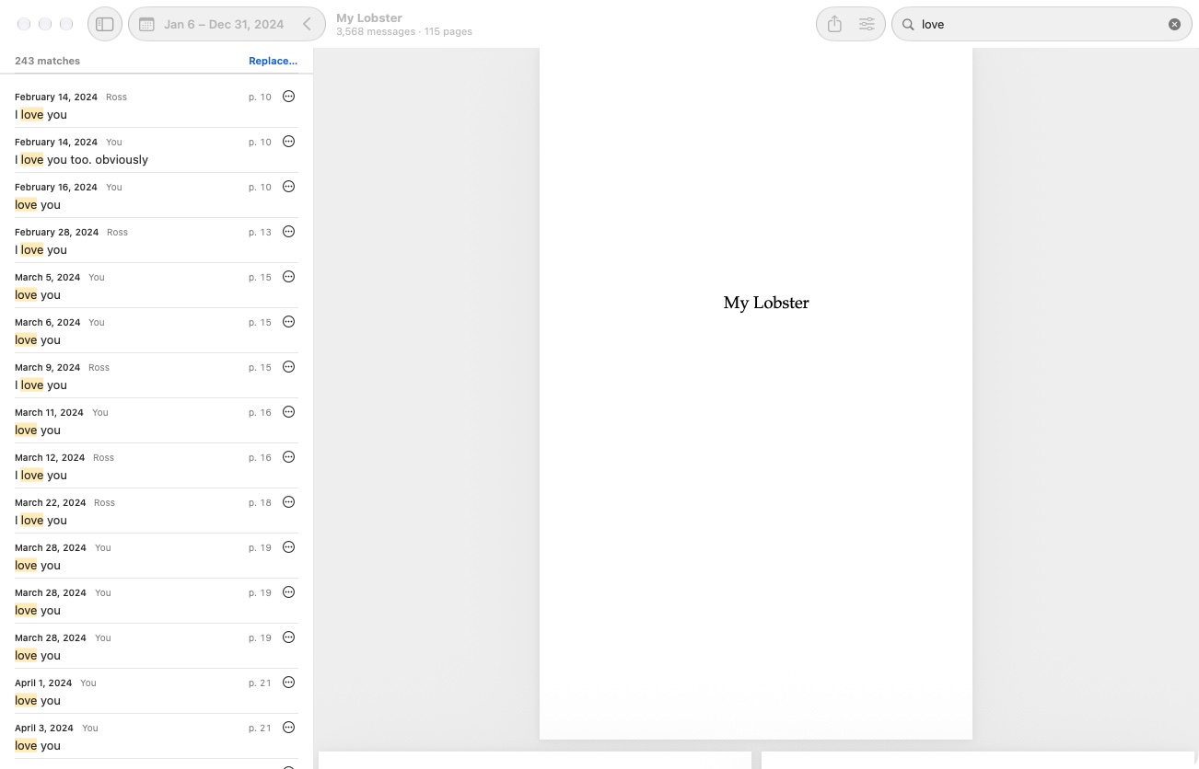
Task: Open more options for March 5 match
Action: coord(288,277)
